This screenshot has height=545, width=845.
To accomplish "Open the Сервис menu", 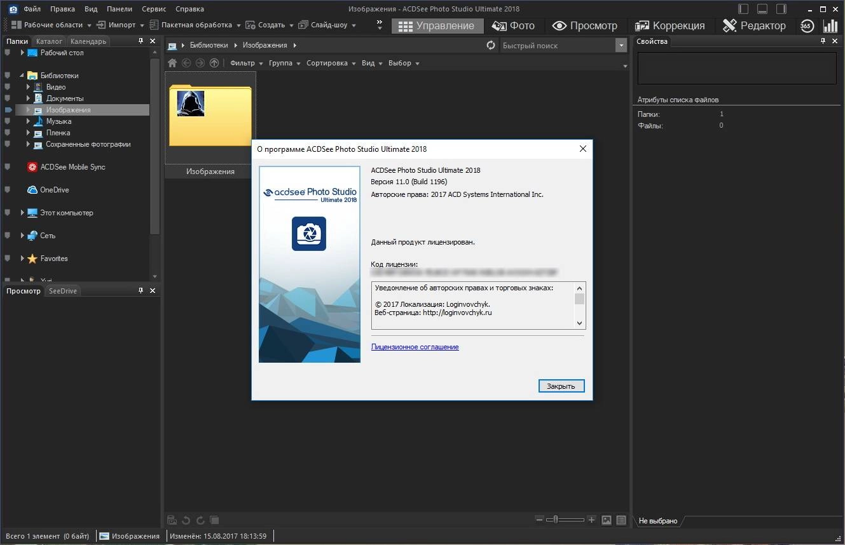I will 153,9.
